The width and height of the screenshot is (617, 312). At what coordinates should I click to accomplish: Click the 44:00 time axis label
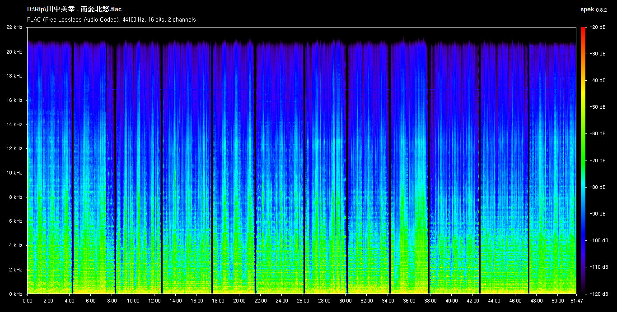tap(494, 301)
